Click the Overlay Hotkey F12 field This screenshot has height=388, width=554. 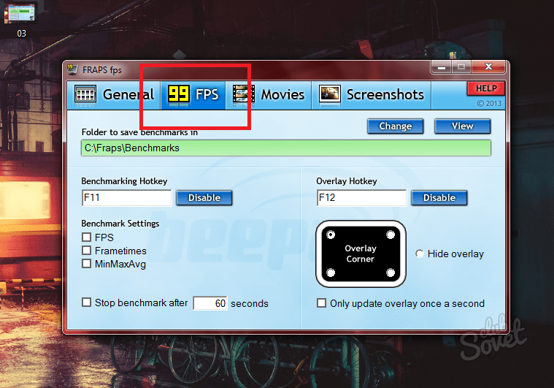click(362, 198)
